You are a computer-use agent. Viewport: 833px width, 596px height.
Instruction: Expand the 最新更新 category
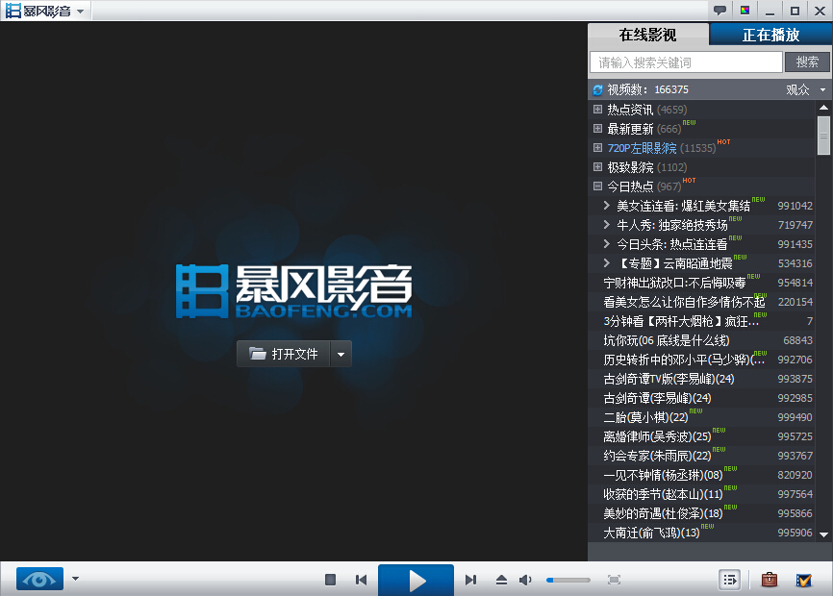coord(597,129)
